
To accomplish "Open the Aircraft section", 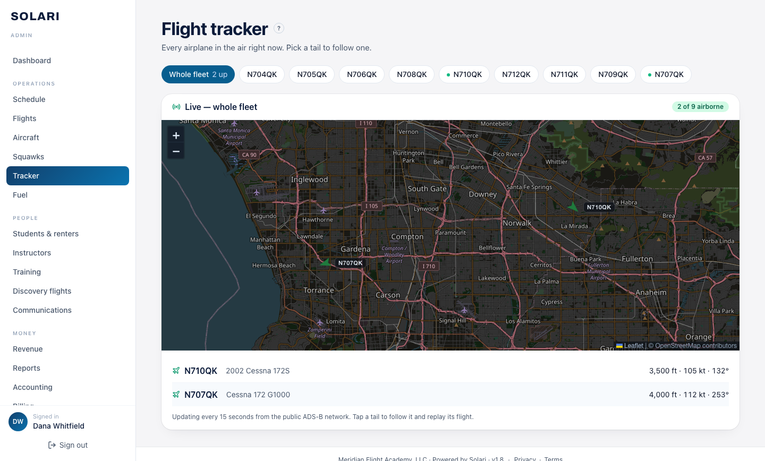I will [x=67, y=138].
